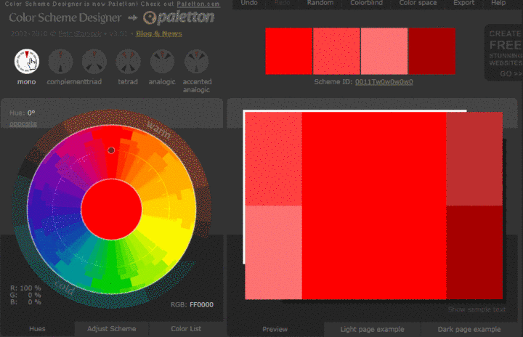
Task: Click the Redo menu item
Action: click(282, 3)
